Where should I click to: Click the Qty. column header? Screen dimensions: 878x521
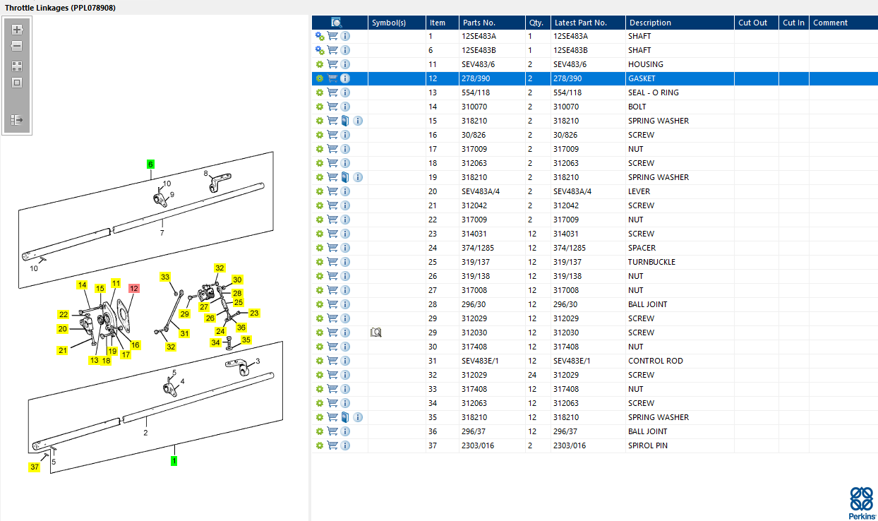(539, 23)
